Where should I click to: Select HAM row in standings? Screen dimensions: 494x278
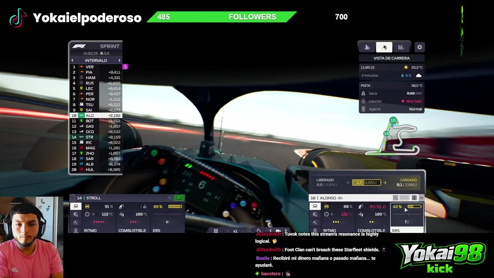[95, 78]
